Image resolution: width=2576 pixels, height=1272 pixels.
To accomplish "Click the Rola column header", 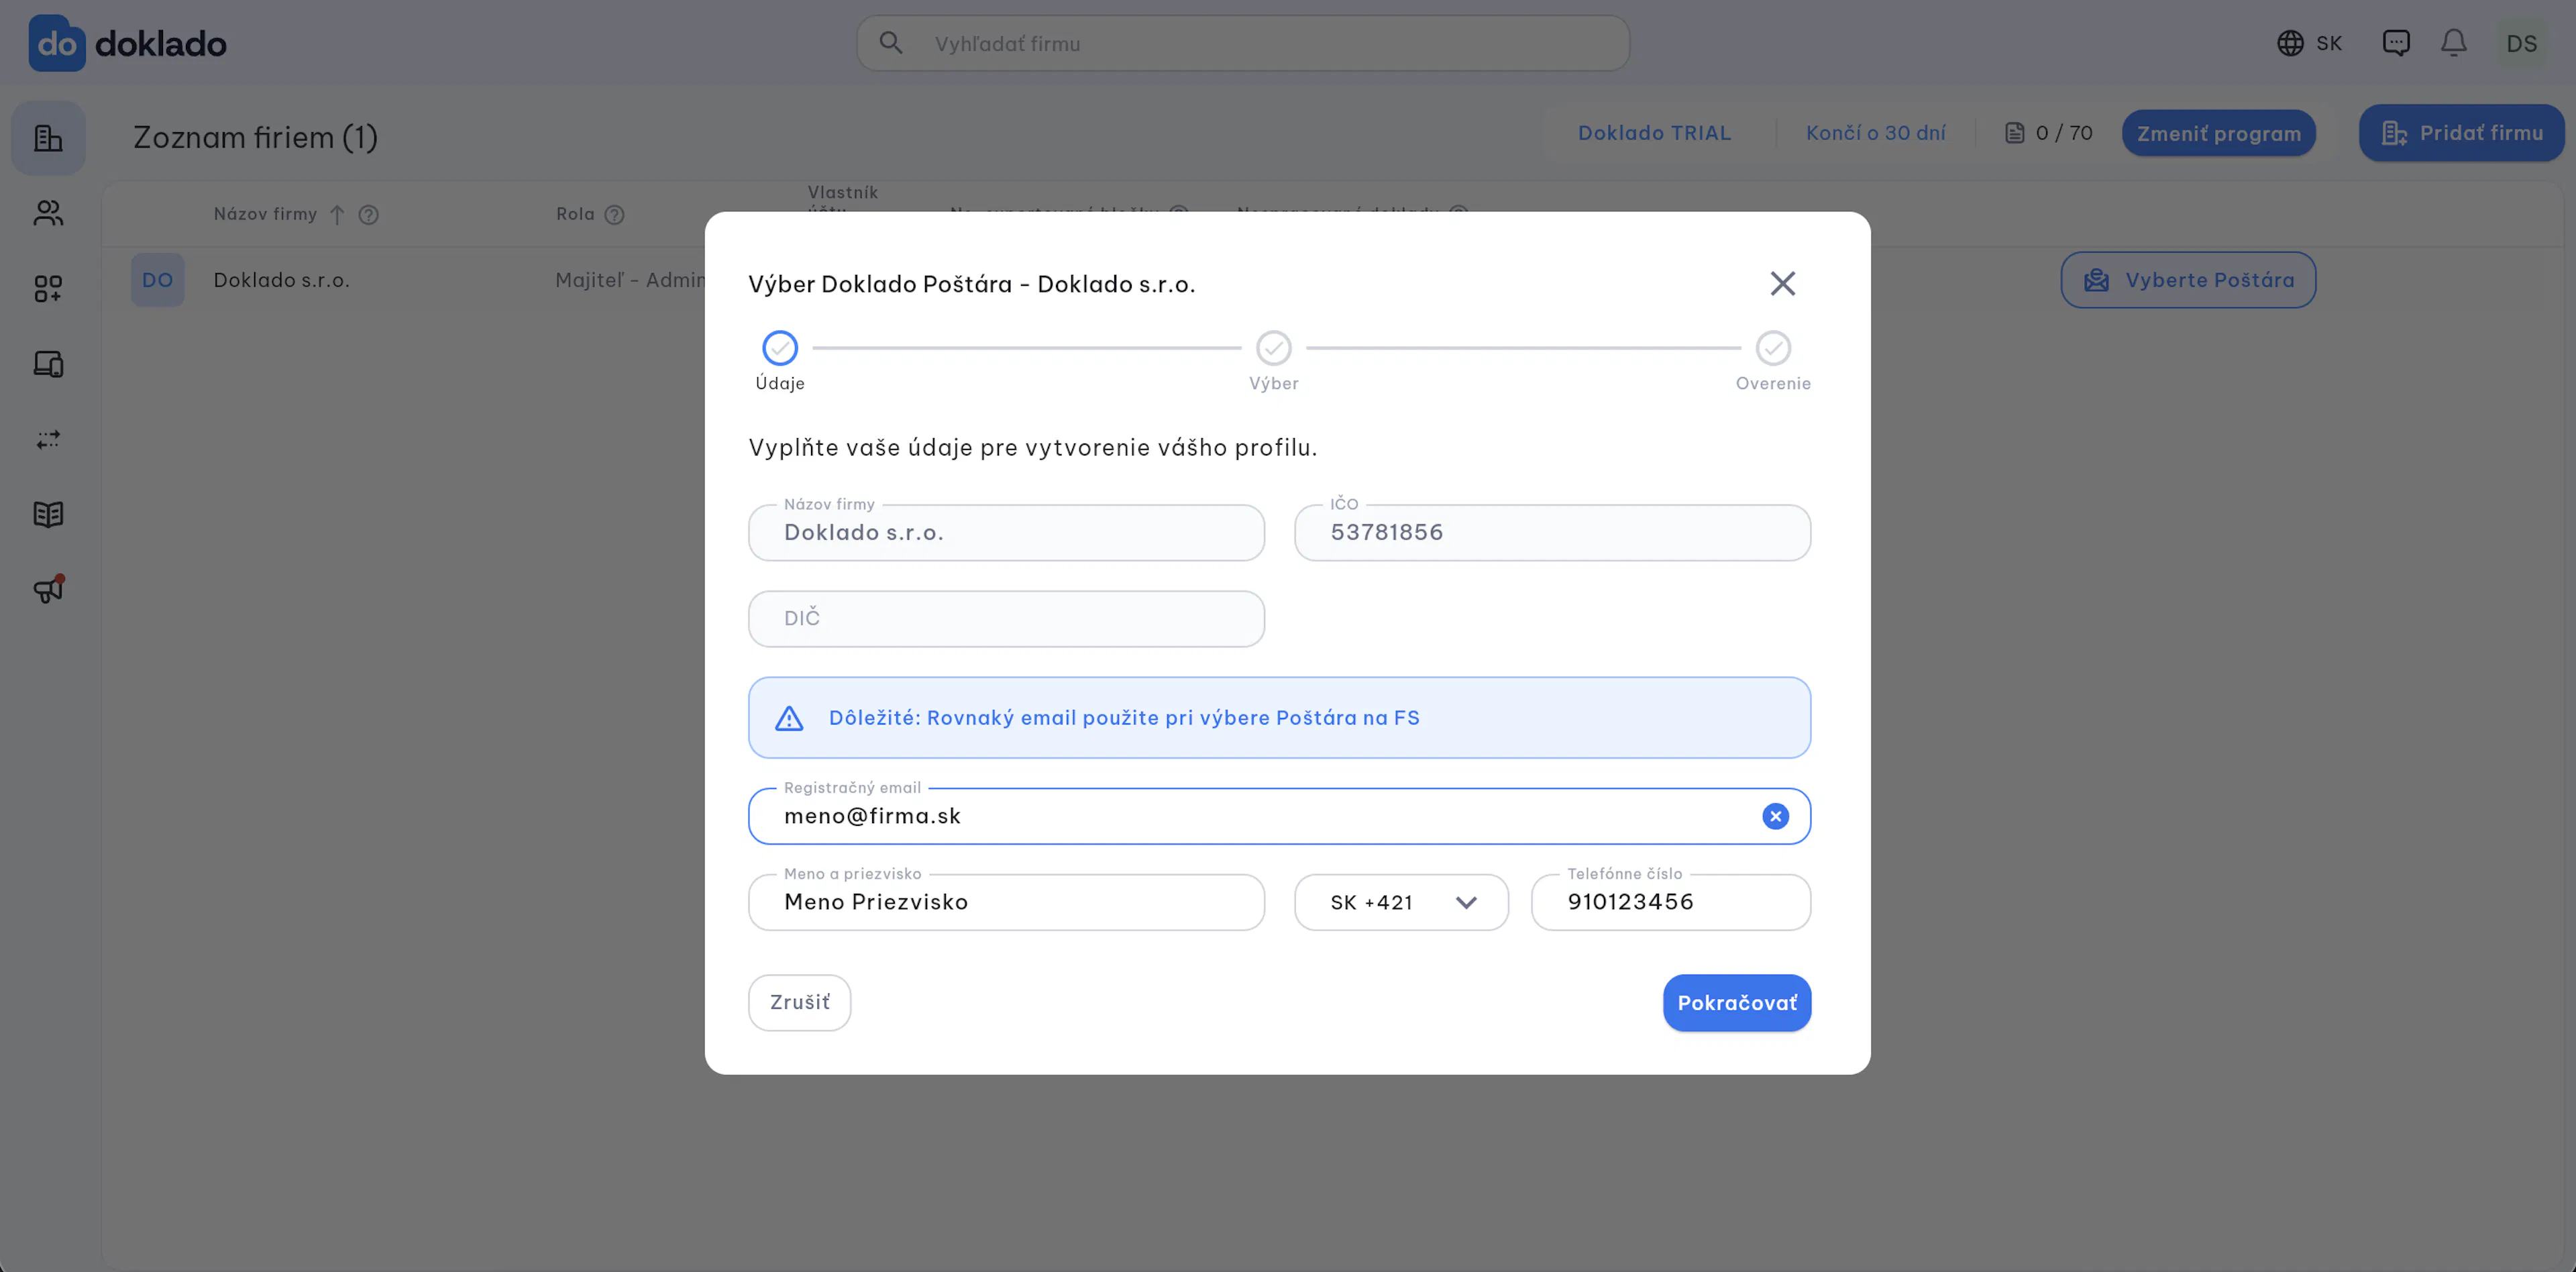I will pyautogui.click(x=575, y=214).
